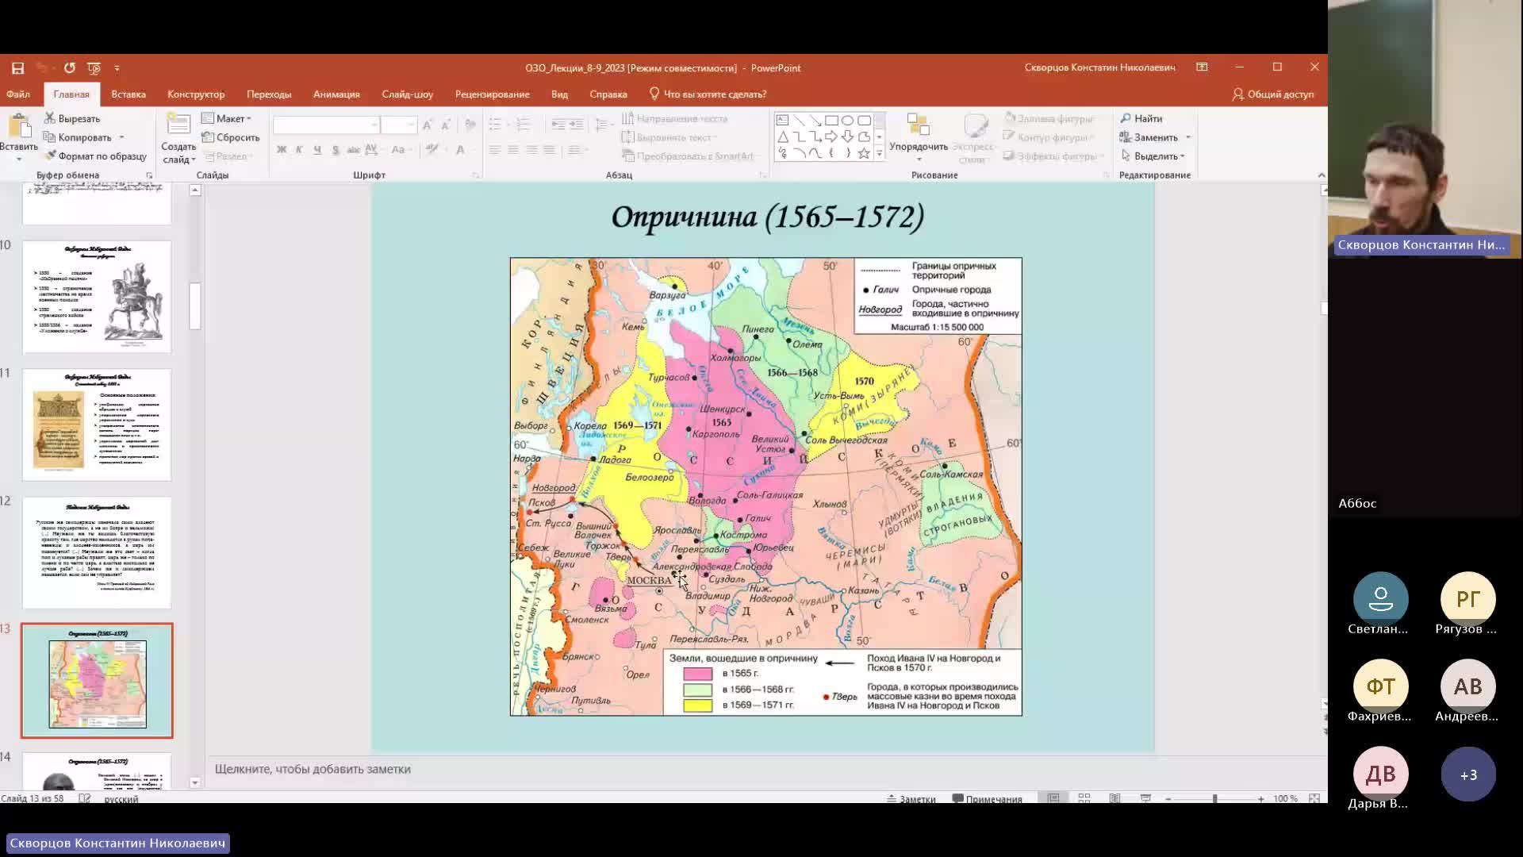Open the Примечания comments pane

click(x=988, y=798)
